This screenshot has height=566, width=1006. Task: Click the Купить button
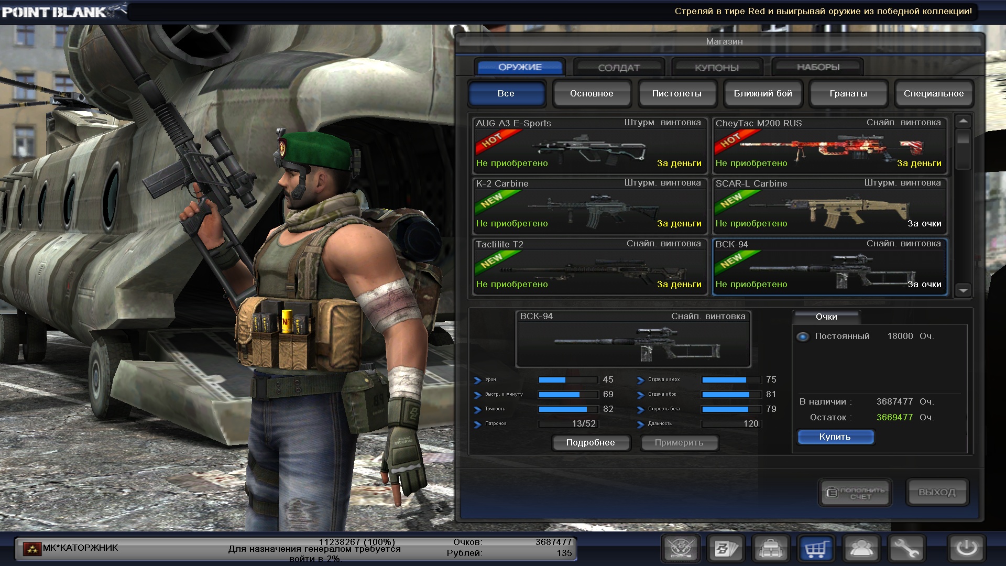[x=835, y=437]
